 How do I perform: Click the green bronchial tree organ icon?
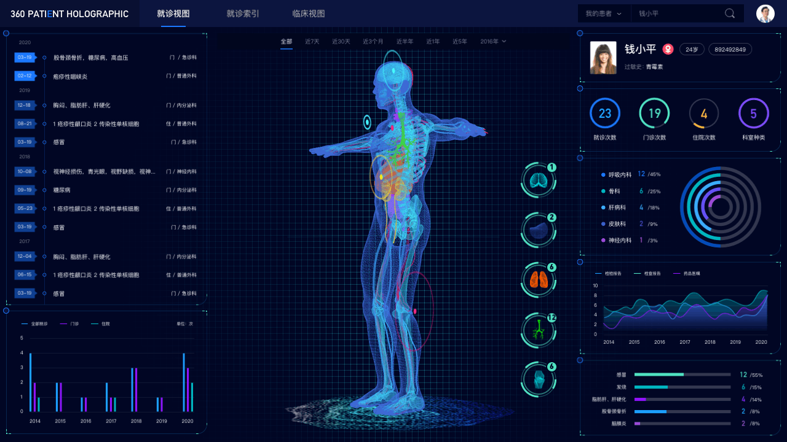538,330
